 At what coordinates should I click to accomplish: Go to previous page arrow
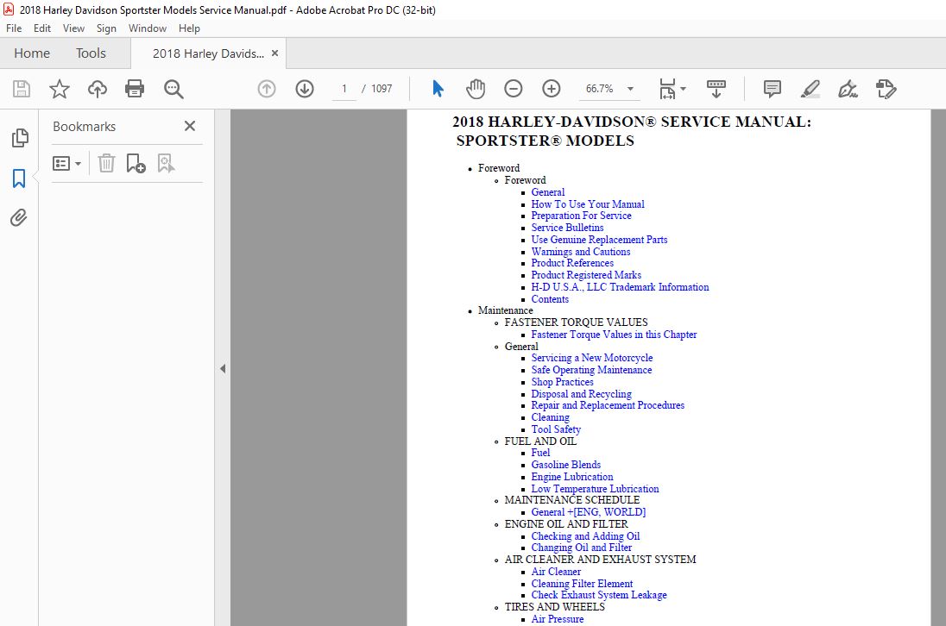click(x=267, y=89)
